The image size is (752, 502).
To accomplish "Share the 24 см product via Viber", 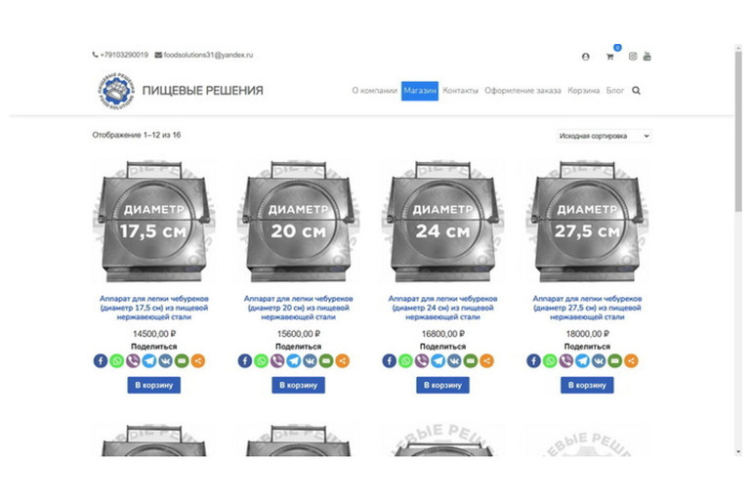I will pyautogui.click(x=422, y=360).
